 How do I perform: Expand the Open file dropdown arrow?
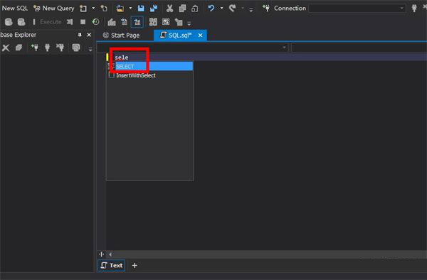[130, 8]
